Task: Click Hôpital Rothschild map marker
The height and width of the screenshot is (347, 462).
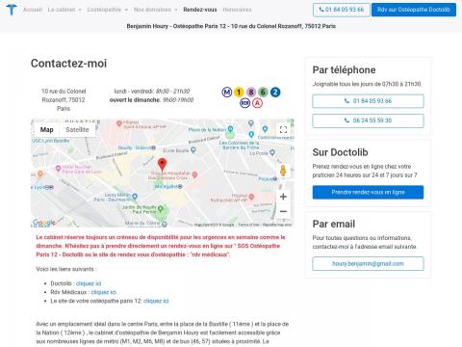Action: [x=251, y=196]
